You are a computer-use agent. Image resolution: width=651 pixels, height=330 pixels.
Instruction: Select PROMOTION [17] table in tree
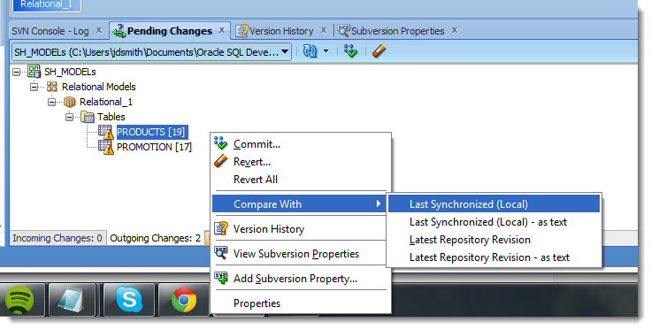[154, 147]
